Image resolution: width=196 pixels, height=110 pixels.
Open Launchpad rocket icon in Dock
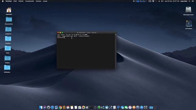click(48, 107)
